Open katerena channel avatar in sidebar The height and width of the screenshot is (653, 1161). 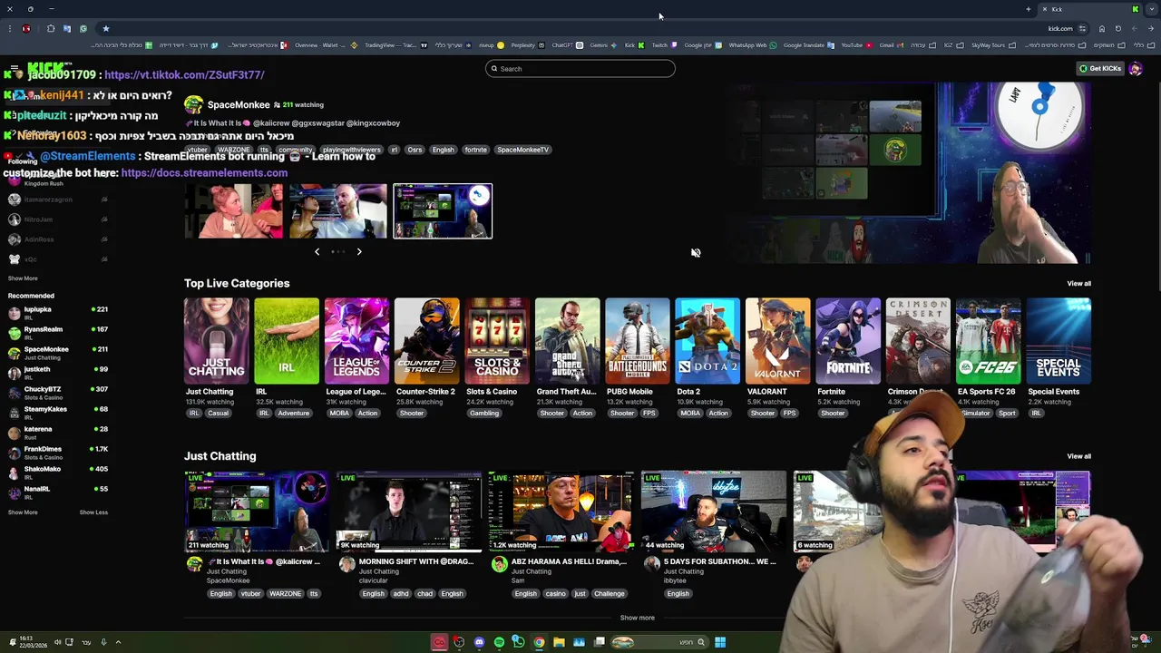pyautogui.click(x=14, y=433)
